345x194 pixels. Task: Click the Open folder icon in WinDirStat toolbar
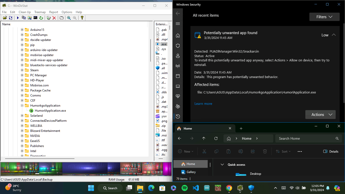[5, 18]
